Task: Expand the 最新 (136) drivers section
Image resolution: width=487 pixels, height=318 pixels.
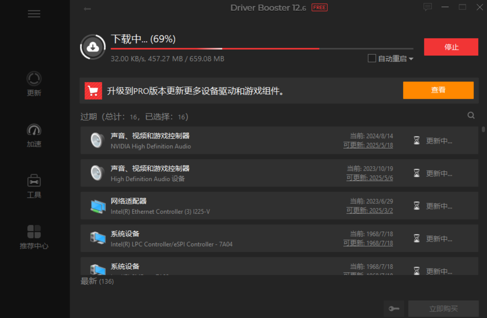Action: point(97,281)
